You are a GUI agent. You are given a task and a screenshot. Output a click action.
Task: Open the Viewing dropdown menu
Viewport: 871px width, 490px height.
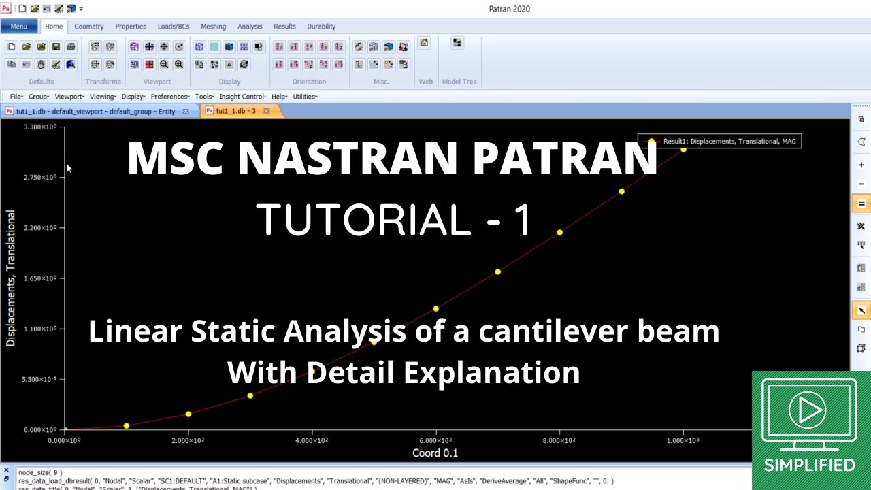point(103,97)
